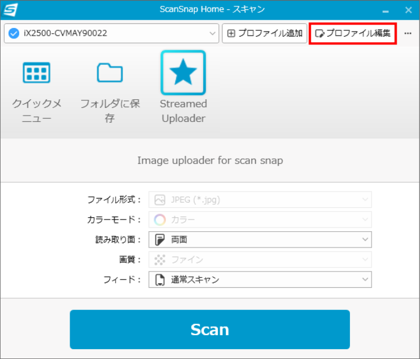Minimize the ScanSnap Home window
Screen dimensions: 420x359
click(386, 10)
